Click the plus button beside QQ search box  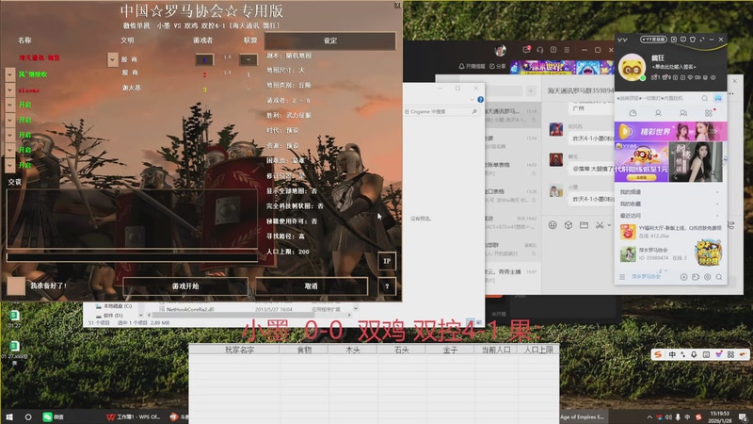point(531,90)
